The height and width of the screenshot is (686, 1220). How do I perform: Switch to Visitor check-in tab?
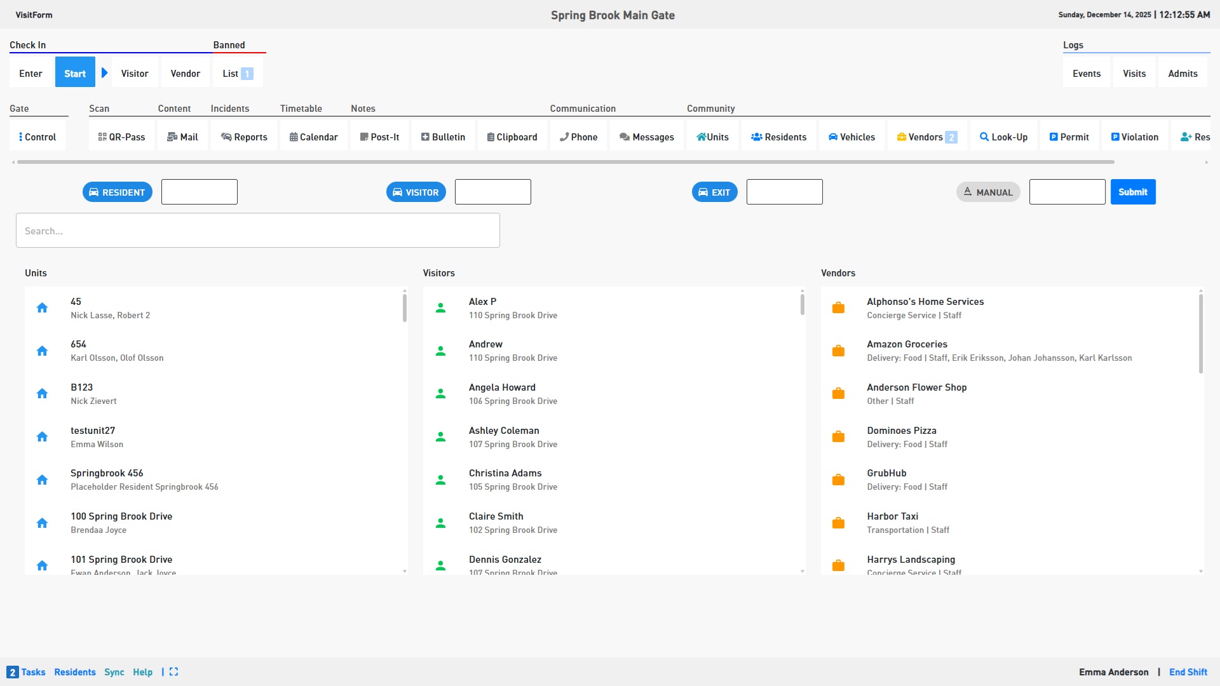pos(135,74)
